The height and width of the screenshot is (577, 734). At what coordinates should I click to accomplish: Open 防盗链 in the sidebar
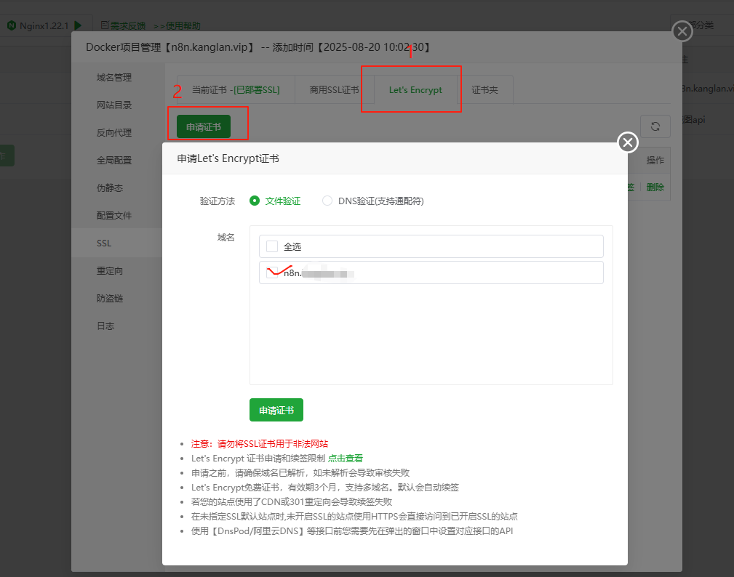[110, 298]
